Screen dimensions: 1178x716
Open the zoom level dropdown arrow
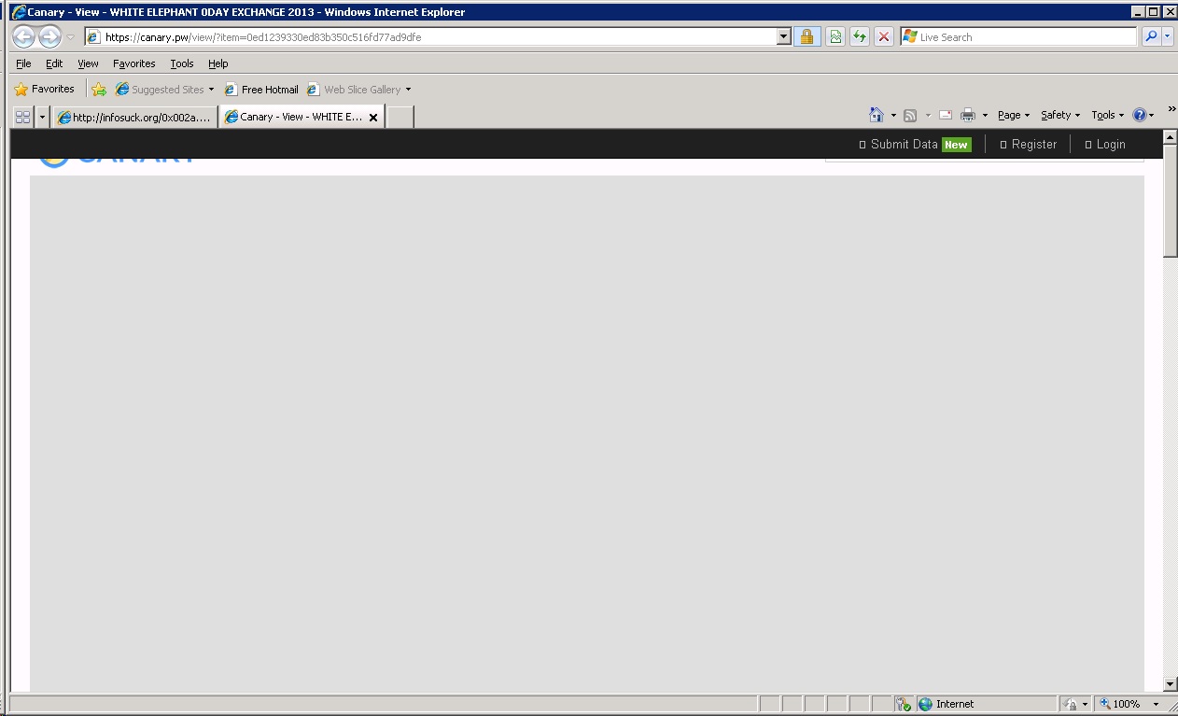point(1156,704)
